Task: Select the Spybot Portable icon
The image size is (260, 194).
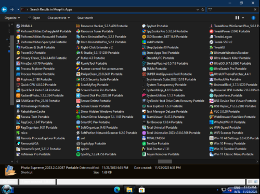Action: pyautogui.click(x=144, y=26)
